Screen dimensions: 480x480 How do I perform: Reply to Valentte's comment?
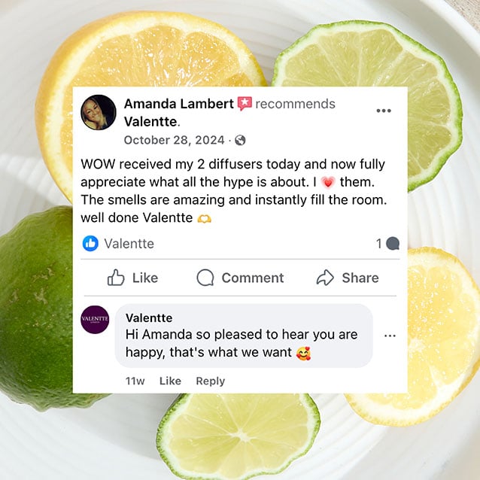211,381
